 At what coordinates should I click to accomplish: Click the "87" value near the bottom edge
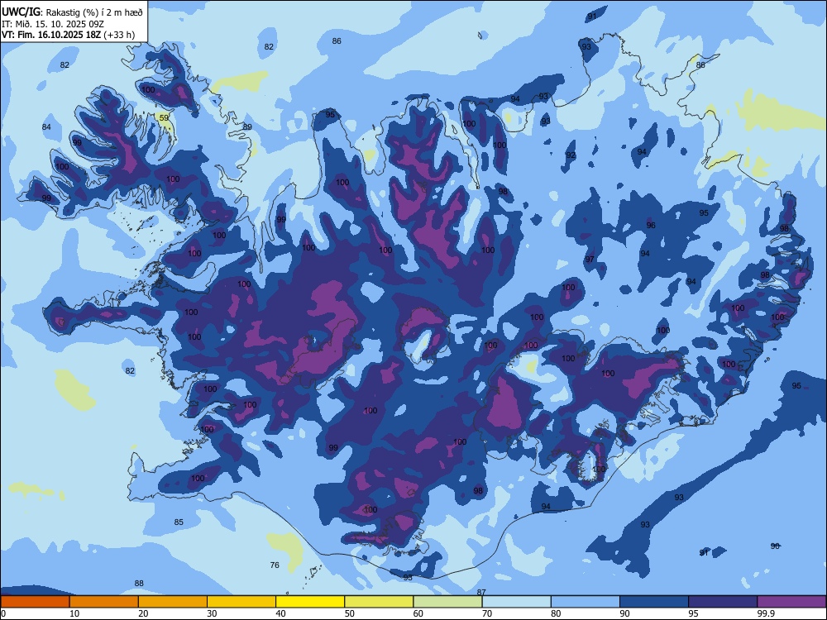tap(481, 592)
